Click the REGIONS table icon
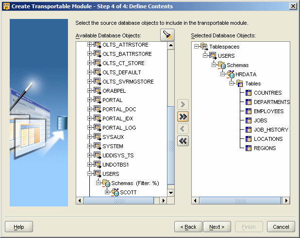The height and width of the screenshot is (238, 300). point(249,148)
